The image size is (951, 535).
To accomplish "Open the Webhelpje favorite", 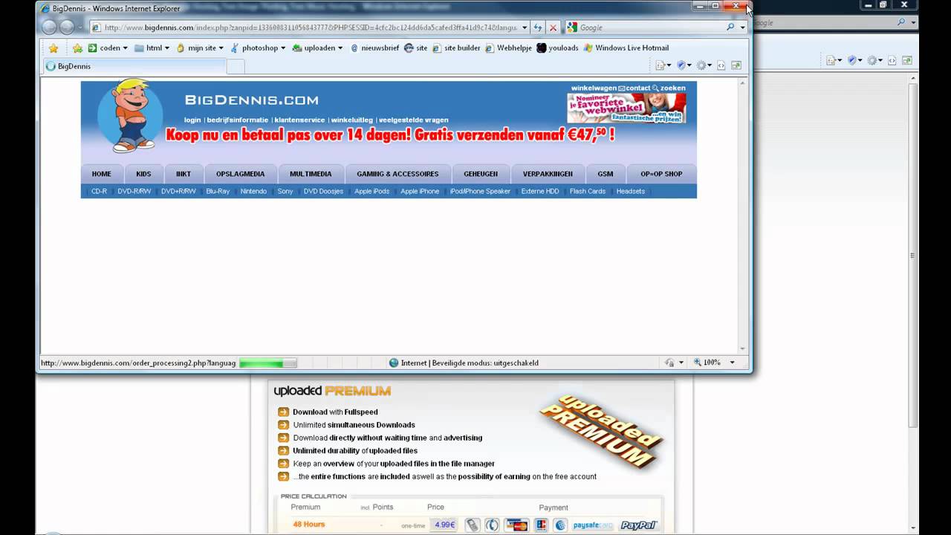I will [x=509, y=48].
